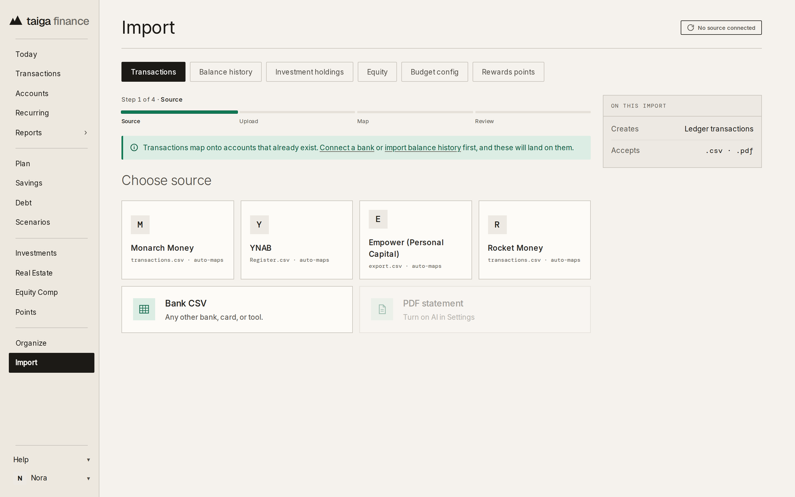Click the Ledger transactions value

click(719, 129)
